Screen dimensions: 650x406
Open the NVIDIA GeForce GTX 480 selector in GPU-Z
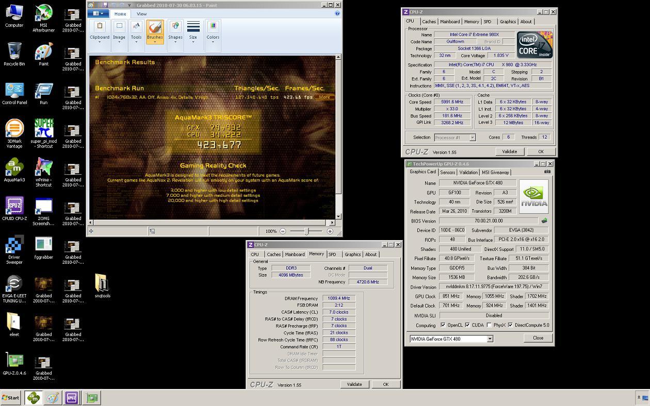pos(451,339)
